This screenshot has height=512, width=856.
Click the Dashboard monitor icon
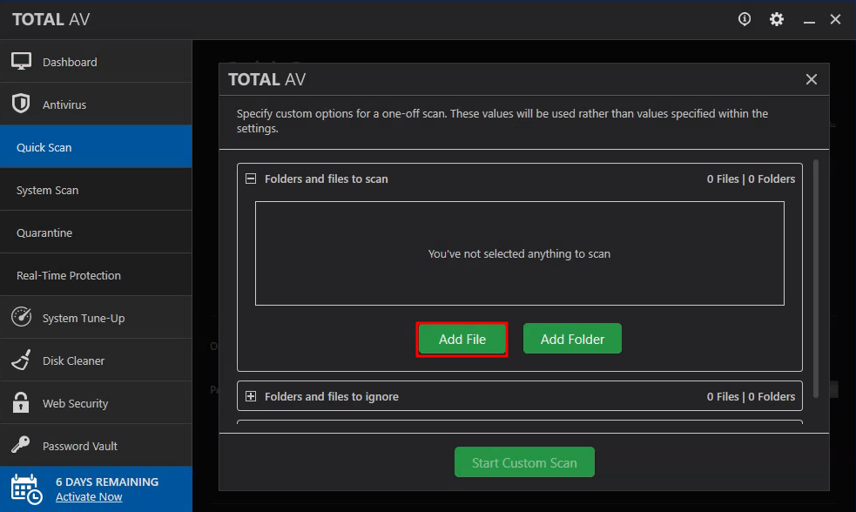(x=21, y=61)
